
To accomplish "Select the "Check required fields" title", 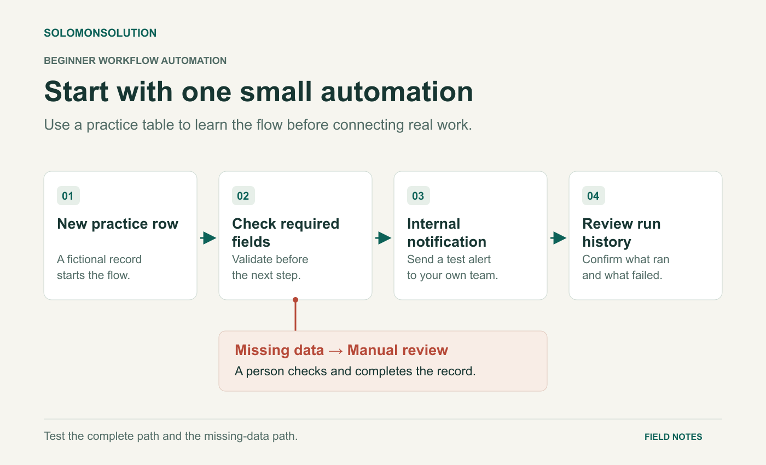I will [x=286, y=233].
